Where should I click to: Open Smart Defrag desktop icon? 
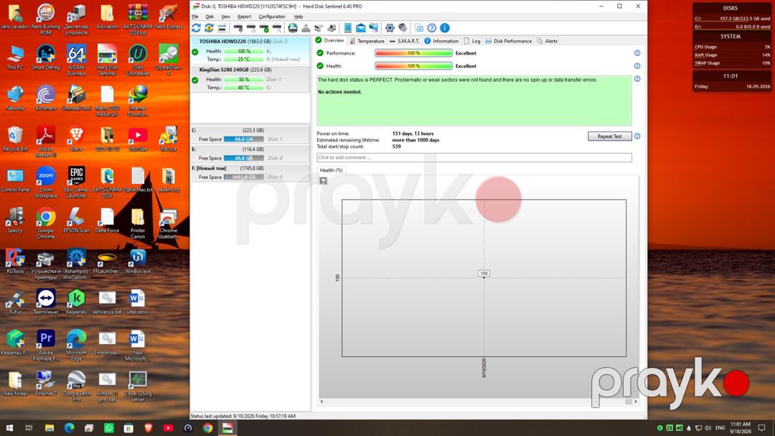pyautogui.click(x=45, y=57)
